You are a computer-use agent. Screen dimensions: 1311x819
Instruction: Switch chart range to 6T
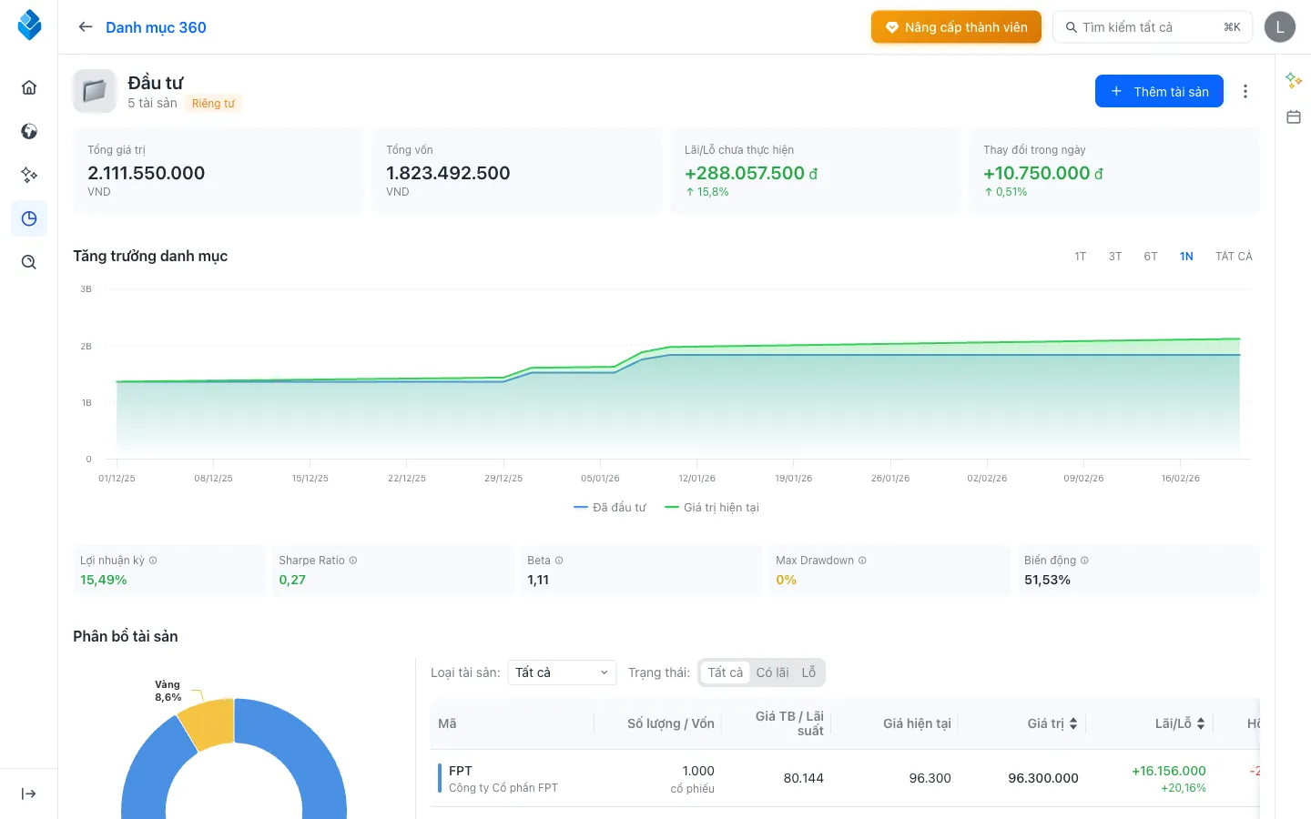click(1150, 256)
